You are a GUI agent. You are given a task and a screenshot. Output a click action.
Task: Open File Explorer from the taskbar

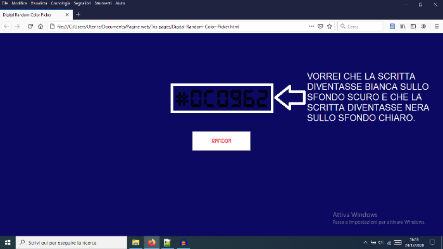[x=136, y=243]
